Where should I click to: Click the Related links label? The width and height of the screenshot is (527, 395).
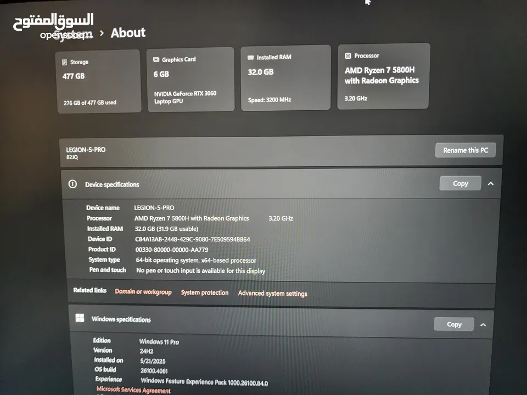coord(89,290)
